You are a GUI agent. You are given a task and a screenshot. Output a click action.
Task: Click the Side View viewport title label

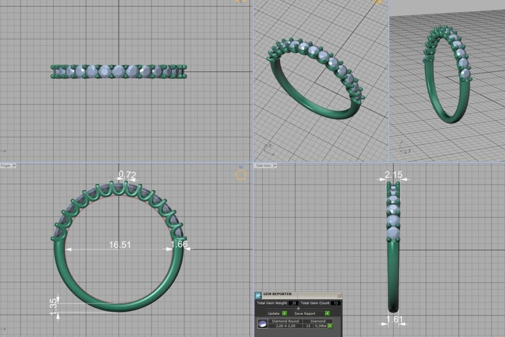point(263,165)
